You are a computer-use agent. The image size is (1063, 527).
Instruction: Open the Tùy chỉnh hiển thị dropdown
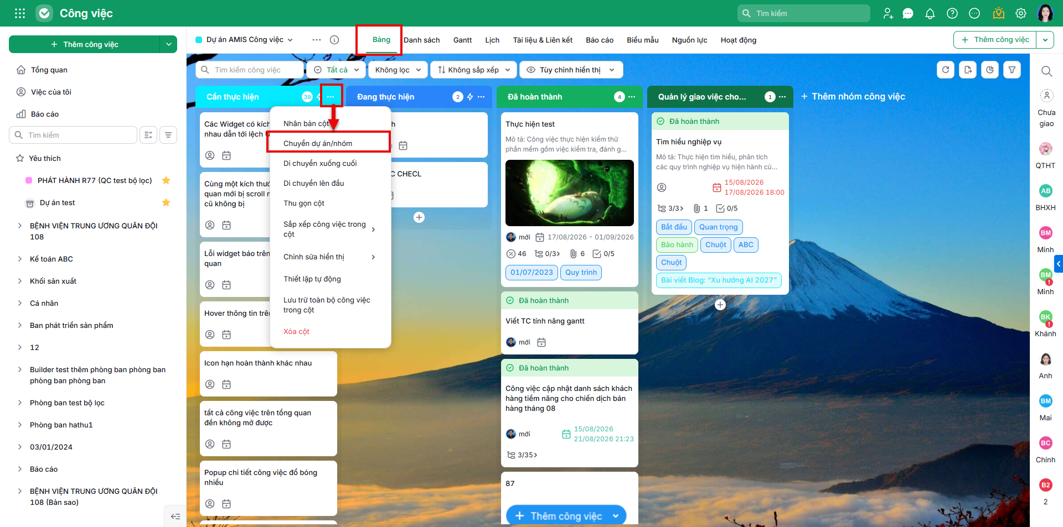tap(571, 70)
